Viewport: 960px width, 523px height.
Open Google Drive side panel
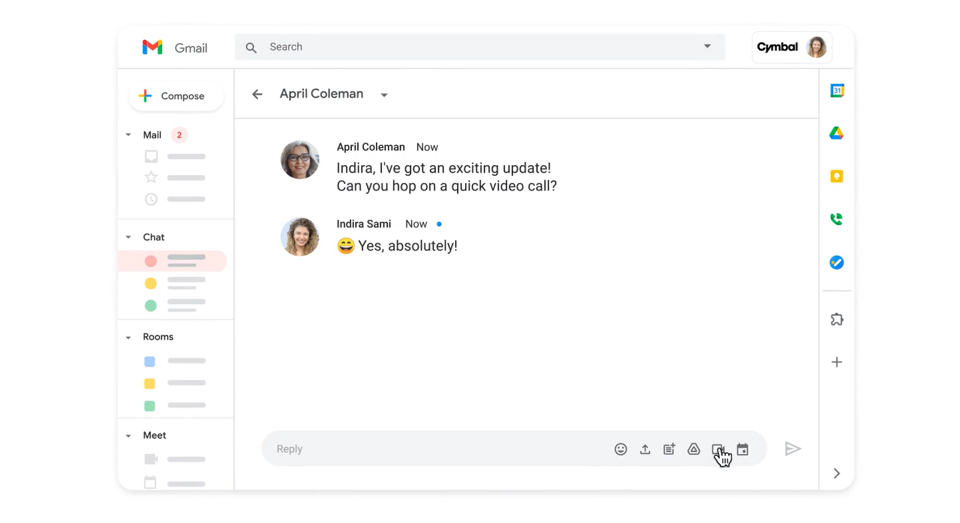pos(836,133)
